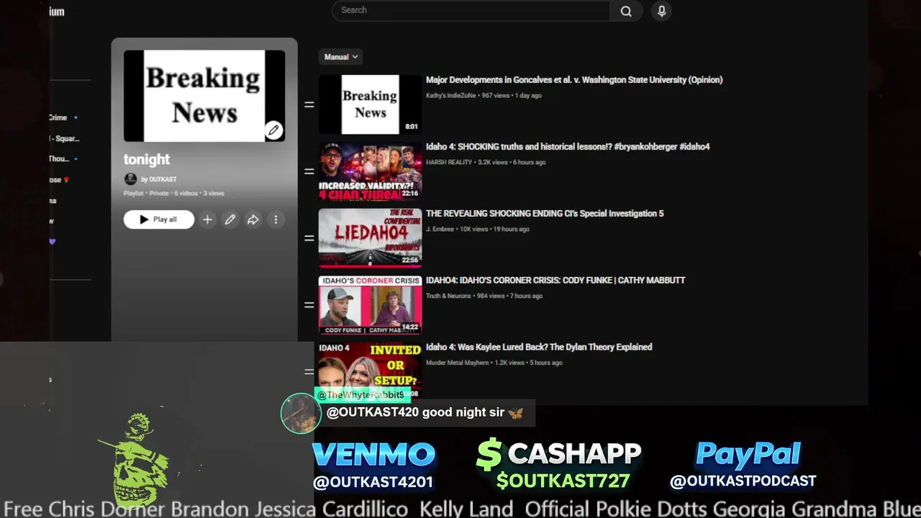Click '967 views • 1 day ago' text

click(x=512, y=95)
